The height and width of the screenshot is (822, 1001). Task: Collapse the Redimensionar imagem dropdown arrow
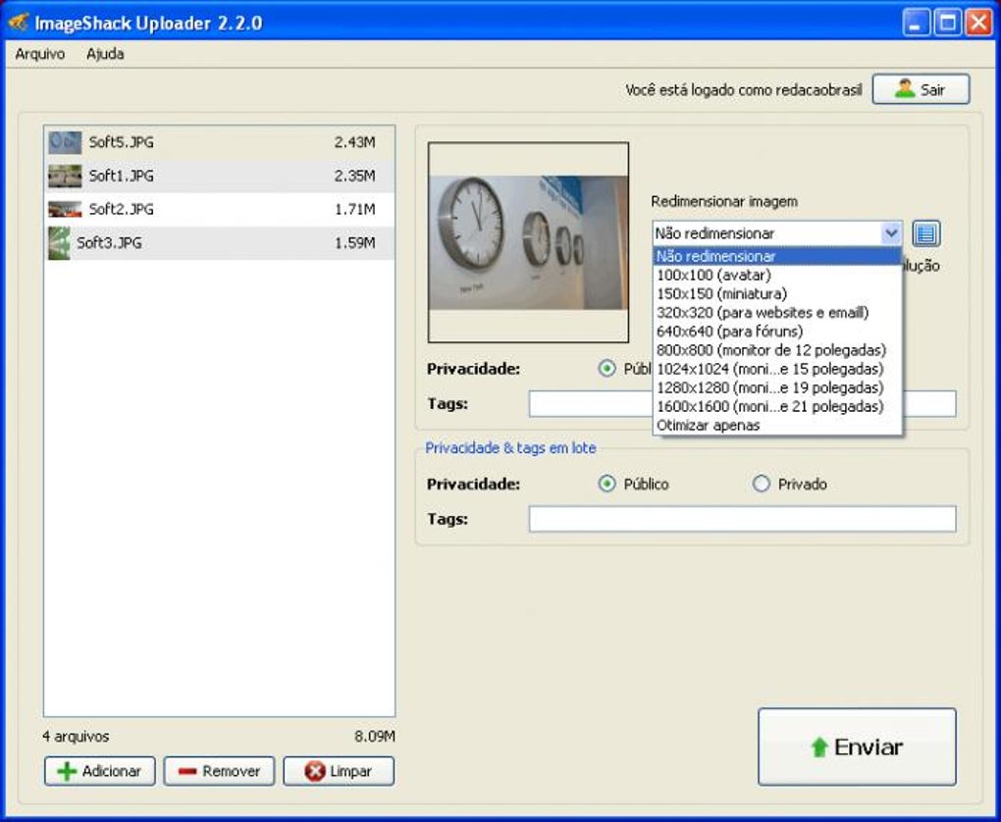click(x=891, y=233)
